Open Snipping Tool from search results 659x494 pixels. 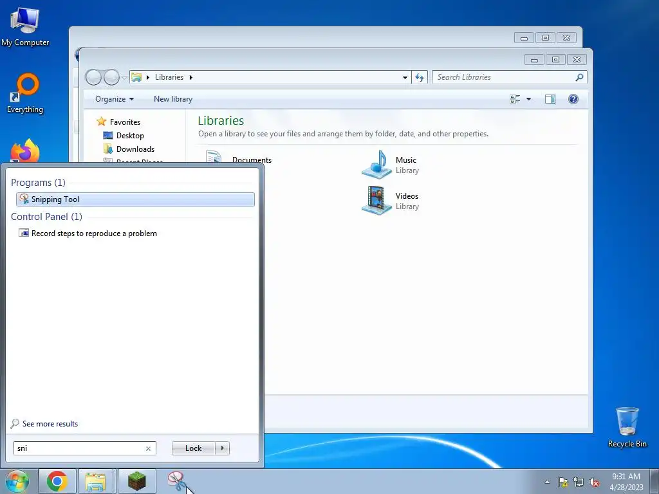click(135, 199)
